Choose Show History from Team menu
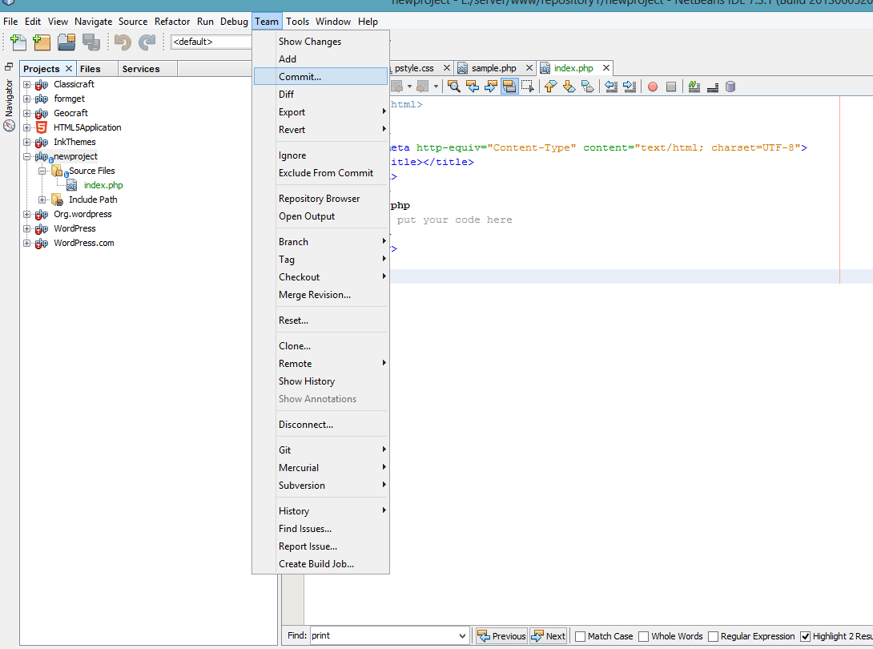Screen dimensions: 873x649 click(320, 381)
